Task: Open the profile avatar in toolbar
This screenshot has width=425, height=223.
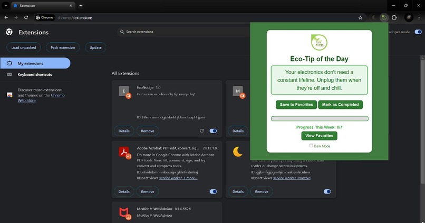Action: coord(409,17)
